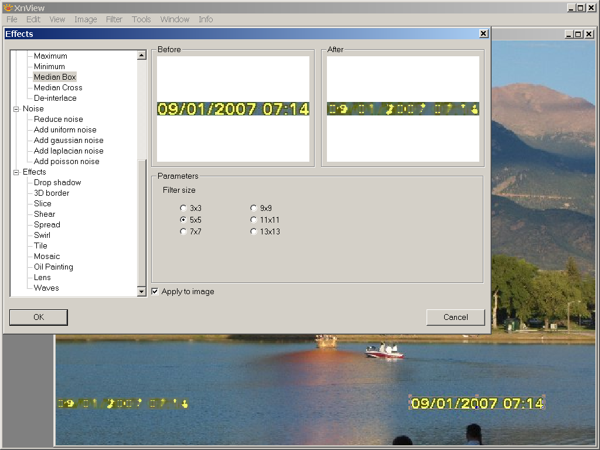This screenshot has width=600, height=450.
Task: Close the XnView main window
Action: pos(591,8)
